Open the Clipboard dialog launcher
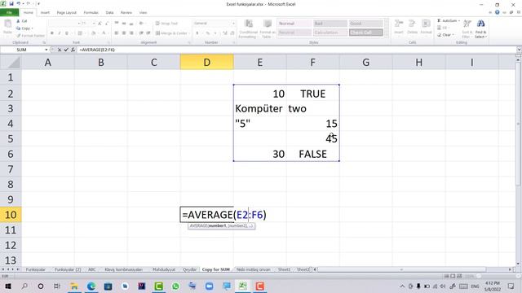522x293 pixels. [44, 42]
